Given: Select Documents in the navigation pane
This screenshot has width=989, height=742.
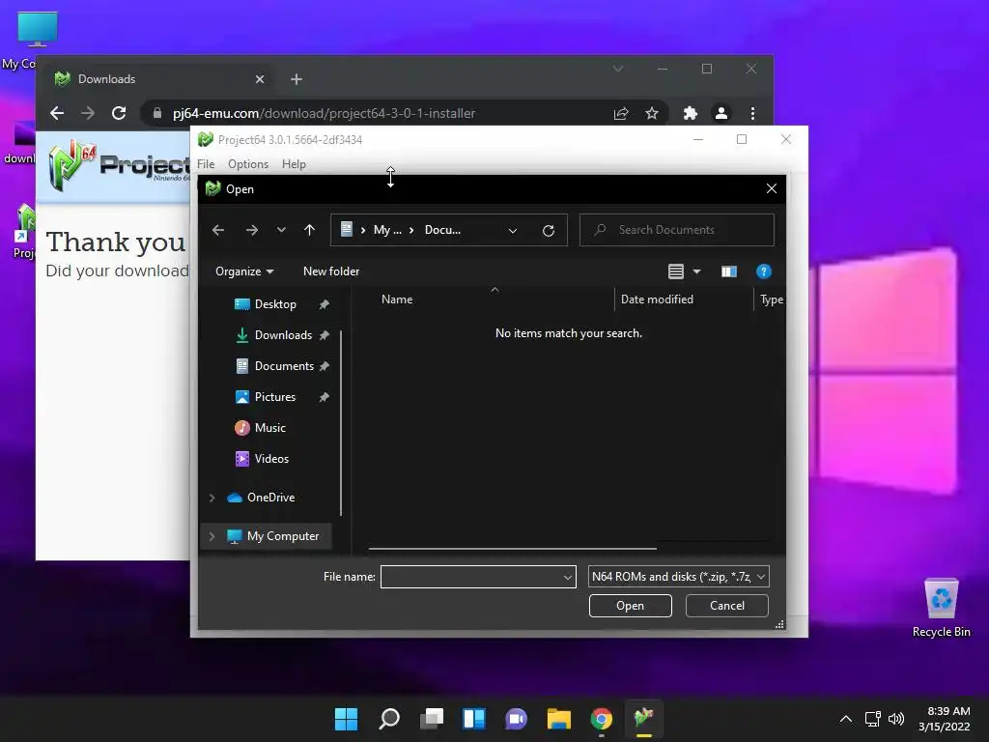Looking at the screenshot, I should (284, 366).
